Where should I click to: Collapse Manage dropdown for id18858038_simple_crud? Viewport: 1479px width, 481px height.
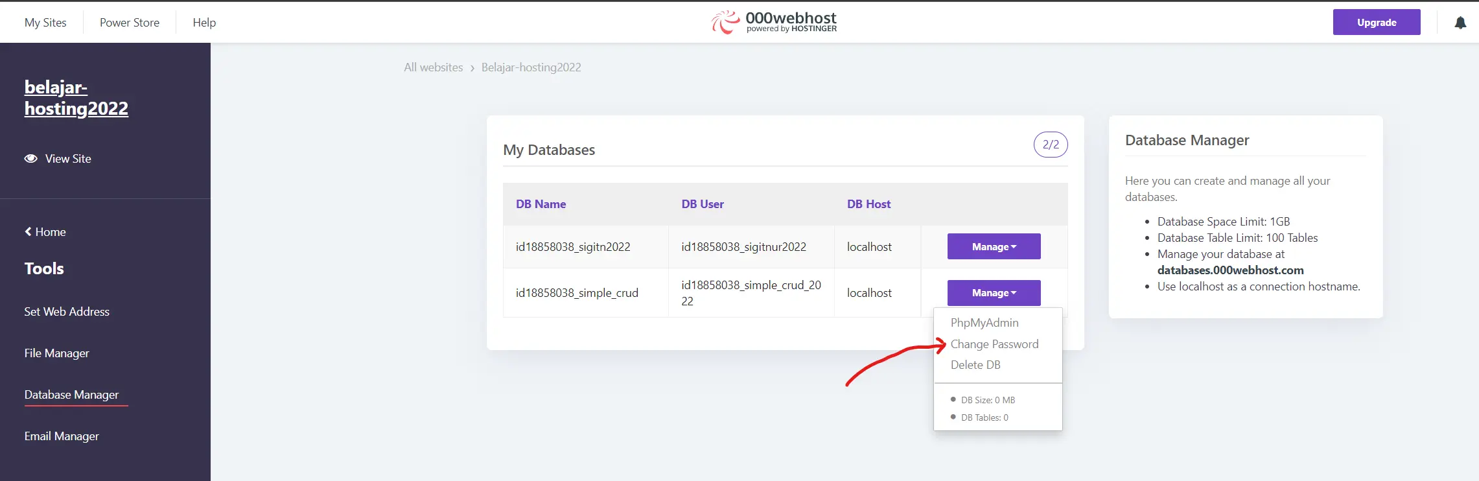(x=994, y=293)
